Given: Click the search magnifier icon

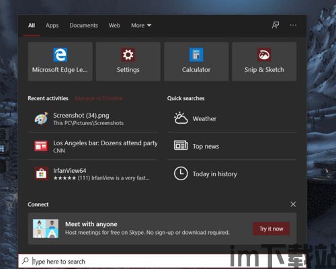Looking at the screenshot, I should pos(25,261).
